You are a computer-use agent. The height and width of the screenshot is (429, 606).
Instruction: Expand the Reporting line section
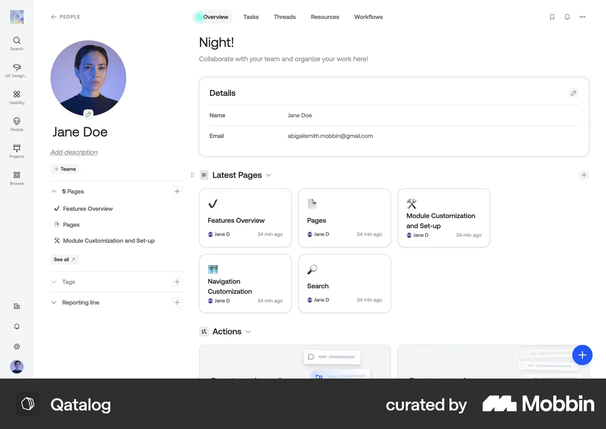tap(54, 302)
